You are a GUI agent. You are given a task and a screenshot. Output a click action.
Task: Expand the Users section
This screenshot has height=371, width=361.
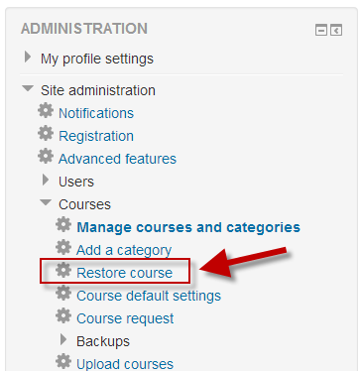click(46, 181)
